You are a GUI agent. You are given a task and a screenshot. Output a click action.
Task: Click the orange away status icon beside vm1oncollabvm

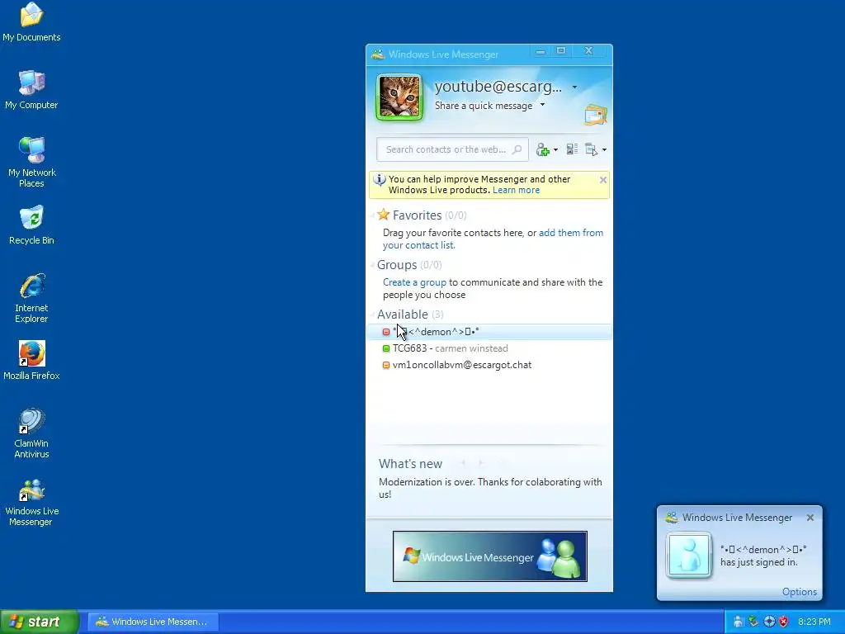pos(386,365)
